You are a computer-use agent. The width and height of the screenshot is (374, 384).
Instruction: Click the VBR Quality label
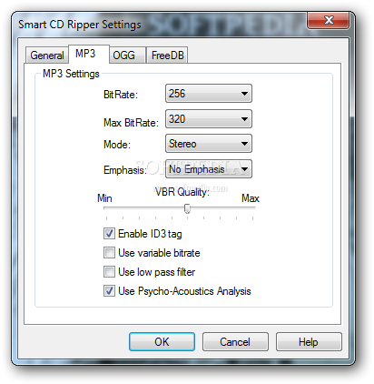click(x=182, y=192)
